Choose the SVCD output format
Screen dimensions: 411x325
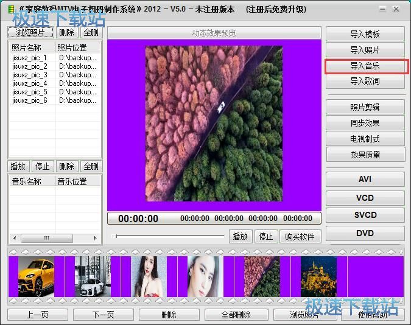(x=365, y=215)
